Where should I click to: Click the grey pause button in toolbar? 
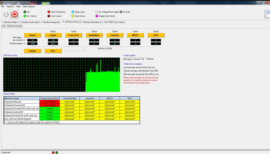pos(6,14)
